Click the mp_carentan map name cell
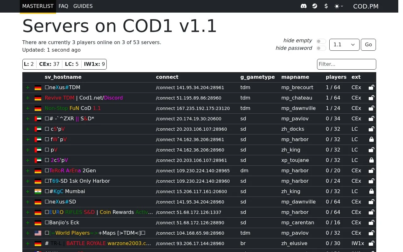This screenshot has height=252, width=403. coord(298,223)
